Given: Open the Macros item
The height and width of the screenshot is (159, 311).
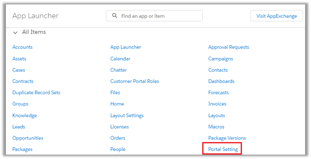Looking at the screenshot, I should pos(216,127).
